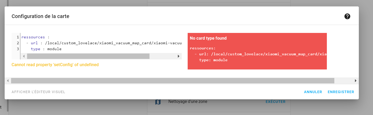Switch to AFFICHER L'ÉDITEUR VISUEL
373x115 pixels.
tap(38, 92)
